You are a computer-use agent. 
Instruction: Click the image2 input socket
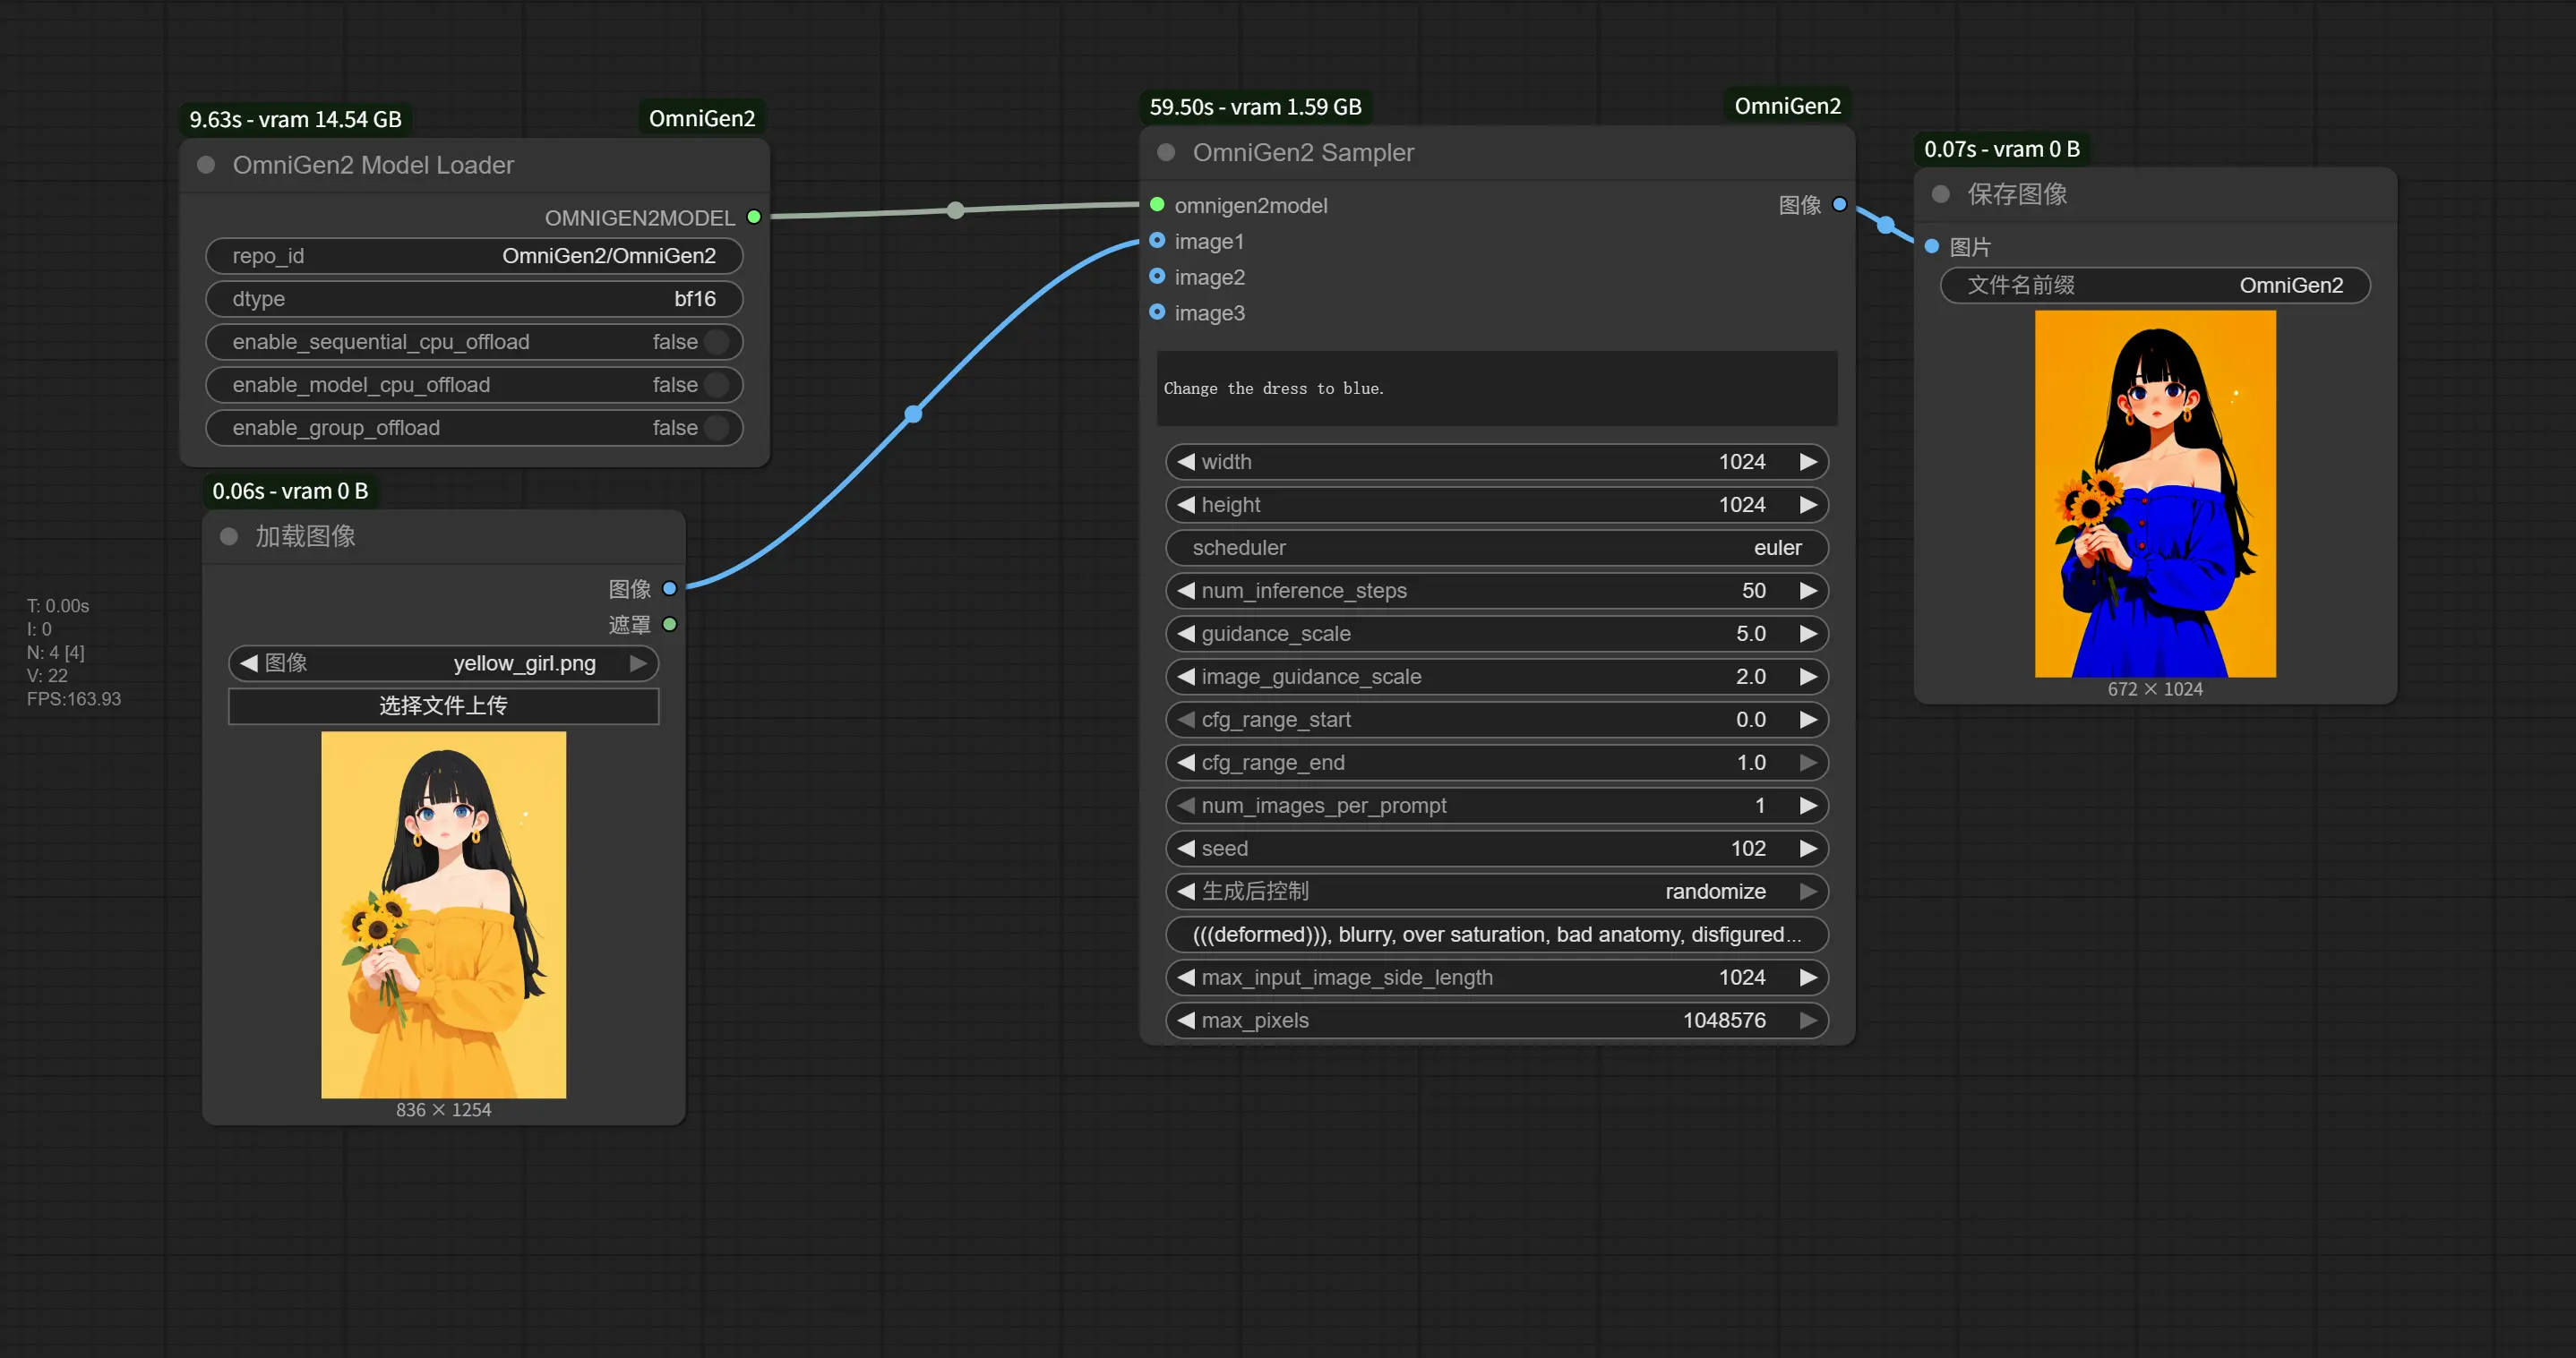(x=1157, y=277)
